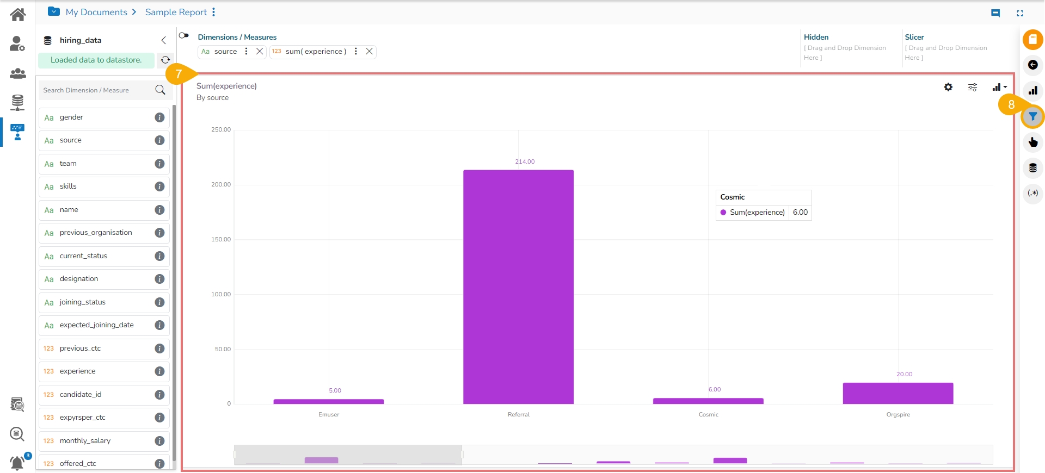Image resolution: width=1045 pixels, height=473 pixels.
Task: Open the comments icon at top
Action: tap(995, 13)
